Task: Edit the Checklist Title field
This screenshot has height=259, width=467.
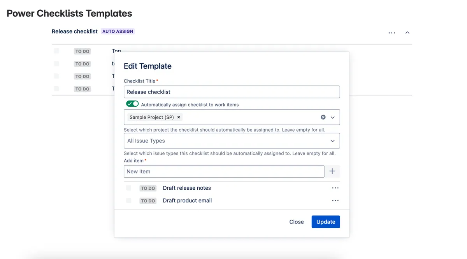Action: pyautogui.click(x=232, y=92)
